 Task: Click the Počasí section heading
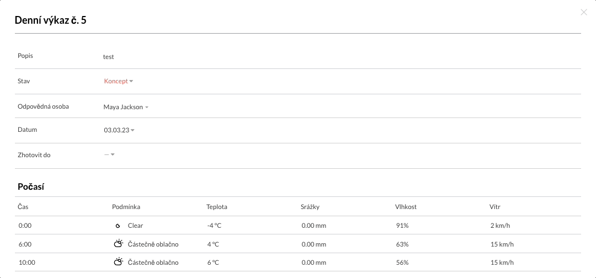tap(31, 186)
